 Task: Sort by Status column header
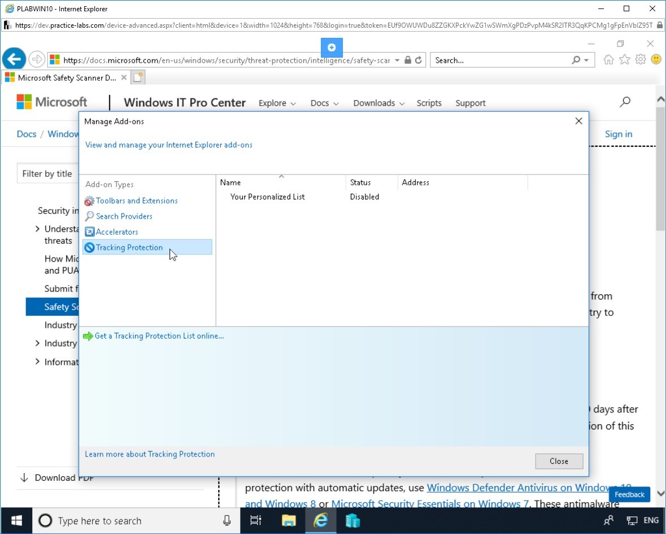tap(372, 183)
